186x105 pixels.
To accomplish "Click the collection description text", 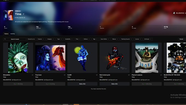I will pos(42,22).
